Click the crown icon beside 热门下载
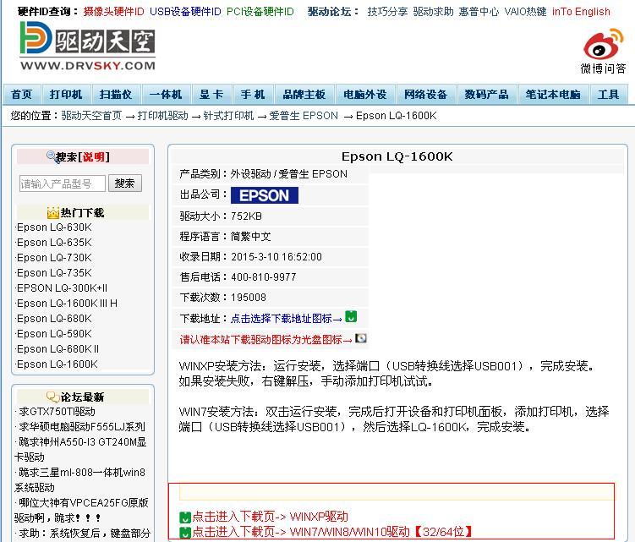Screen dimensions: 635x542 click(53, 213)
